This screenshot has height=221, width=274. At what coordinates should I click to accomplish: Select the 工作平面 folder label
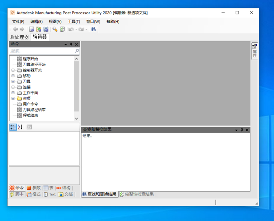coord(30,93)
